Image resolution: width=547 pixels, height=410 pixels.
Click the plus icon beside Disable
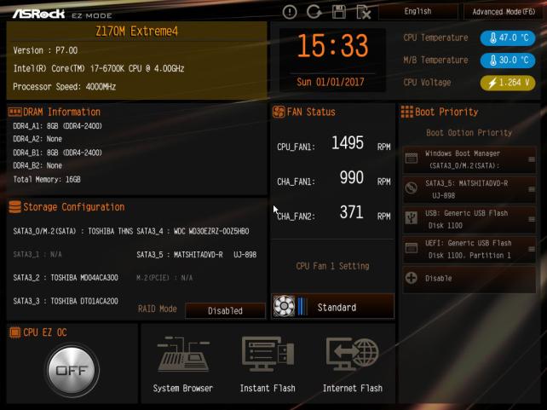[412, 278]
